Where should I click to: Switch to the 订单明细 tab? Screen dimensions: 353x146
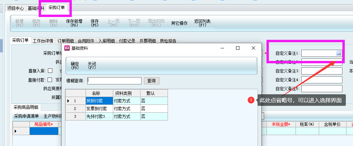(66, 41)
